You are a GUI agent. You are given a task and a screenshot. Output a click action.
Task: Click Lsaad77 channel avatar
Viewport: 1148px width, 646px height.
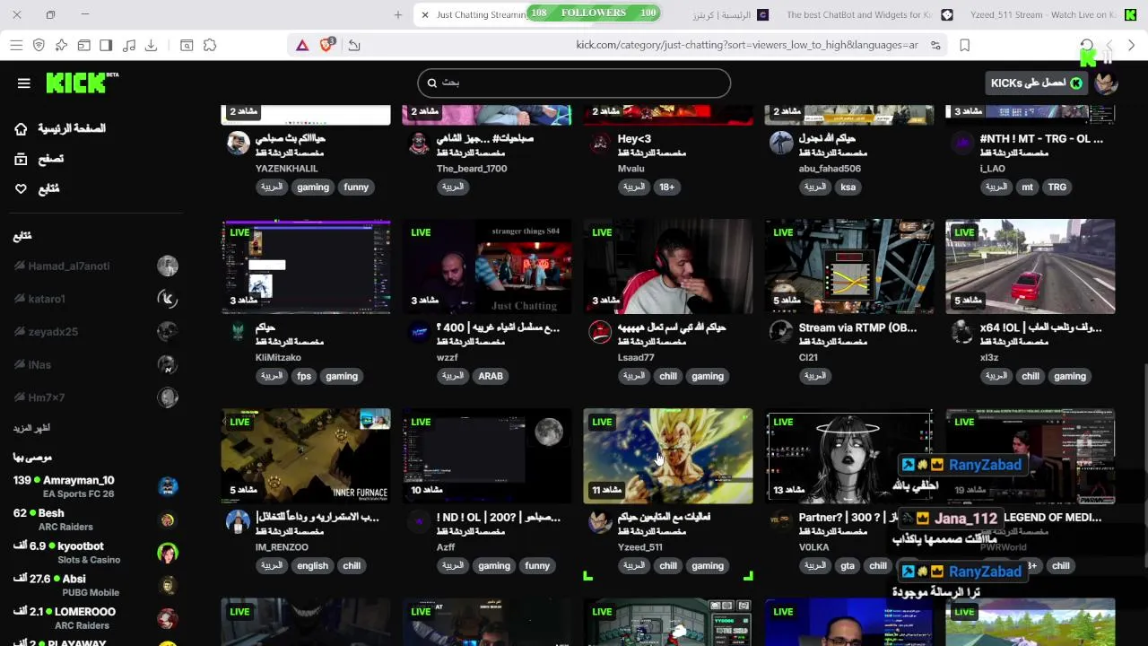(600, 332)
